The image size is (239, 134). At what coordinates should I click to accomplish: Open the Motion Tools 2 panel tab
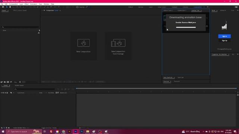tap(168, 10)
